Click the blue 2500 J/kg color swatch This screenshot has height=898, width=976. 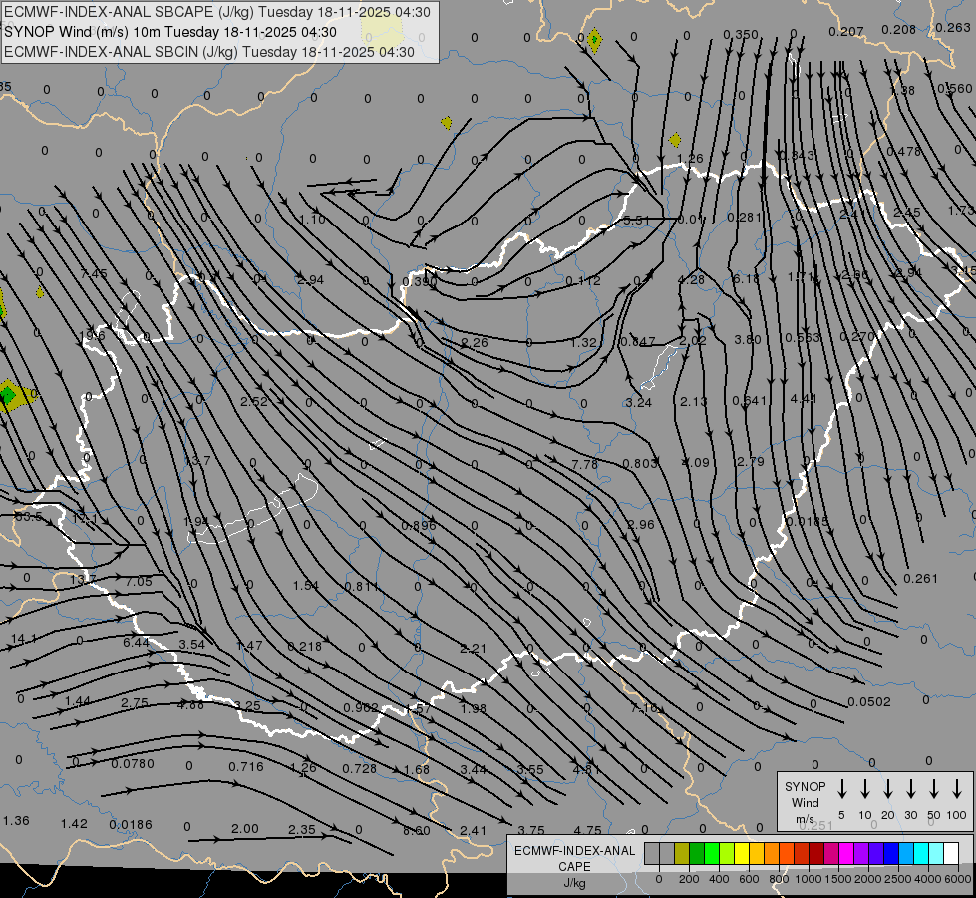click(890, 853)
